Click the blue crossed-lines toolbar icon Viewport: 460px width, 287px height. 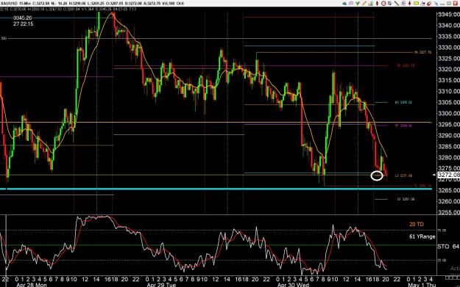422,4
